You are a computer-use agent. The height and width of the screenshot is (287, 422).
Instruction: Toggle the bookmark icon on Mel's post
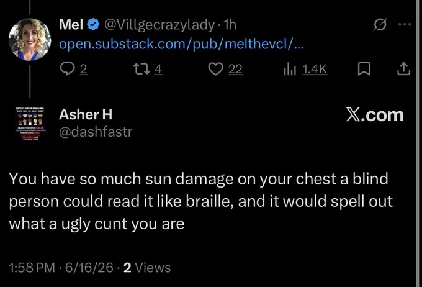[364, 69]
